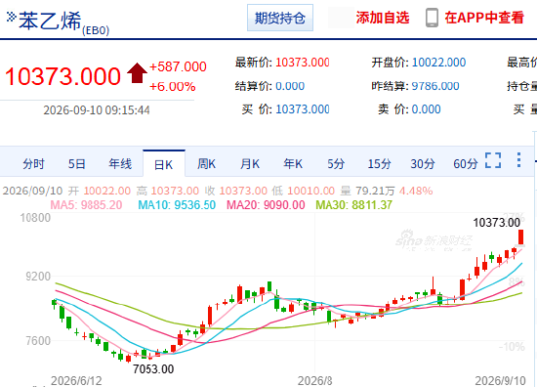Open the 期货持仓 button
Viewport: 537px width, 387px height.
pyautogui.click(x=280, y=18)
